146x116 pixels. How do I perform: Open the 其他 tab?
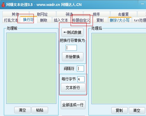click(15, 14)
